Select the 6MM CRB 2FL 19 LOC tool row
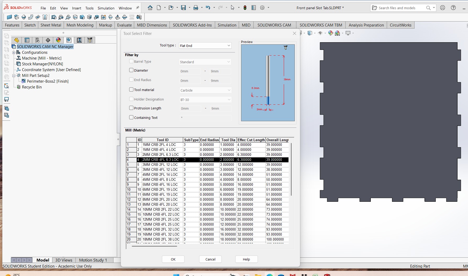This screenshot has height=276, width=468. (160, 189)
